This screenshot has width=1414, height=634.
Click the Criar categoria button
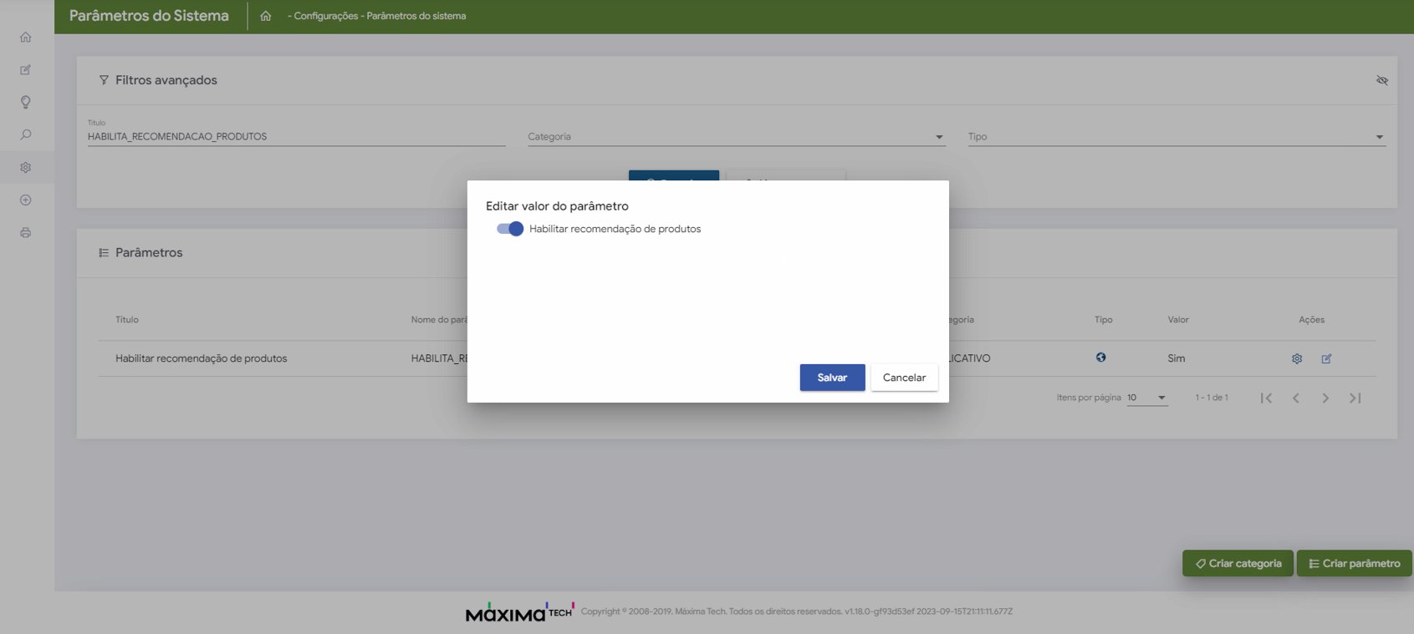(1238, 563)
